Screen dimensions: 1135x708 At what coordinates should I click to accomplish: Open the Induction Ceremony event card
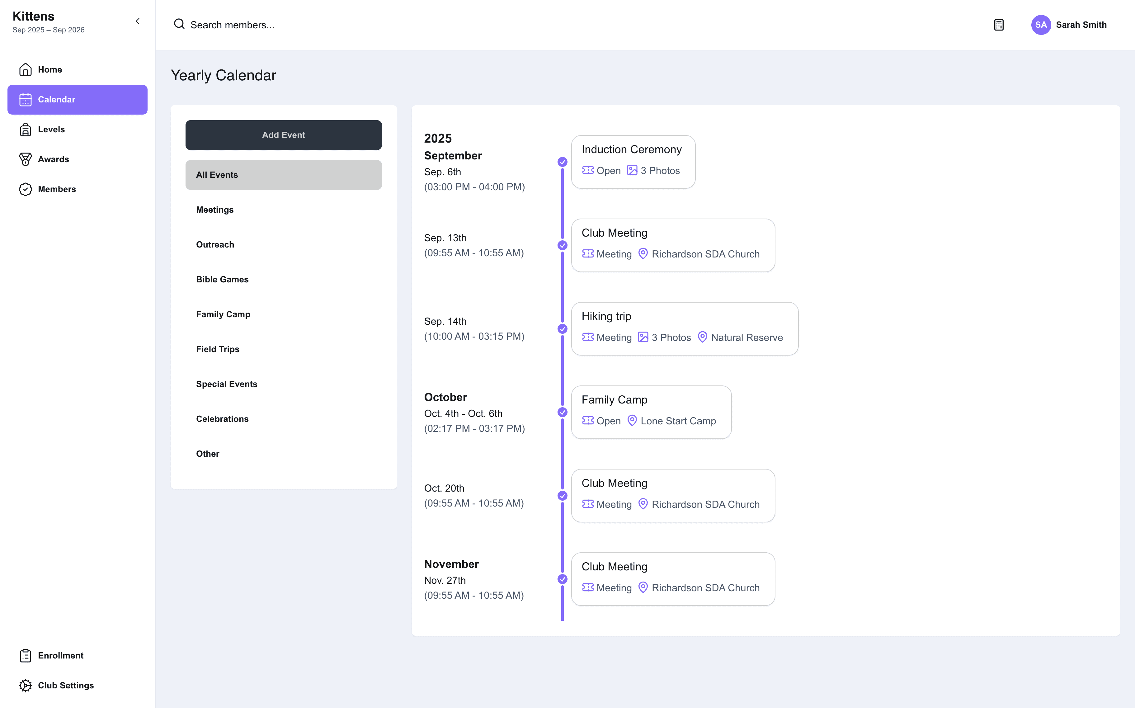(633, 162)
